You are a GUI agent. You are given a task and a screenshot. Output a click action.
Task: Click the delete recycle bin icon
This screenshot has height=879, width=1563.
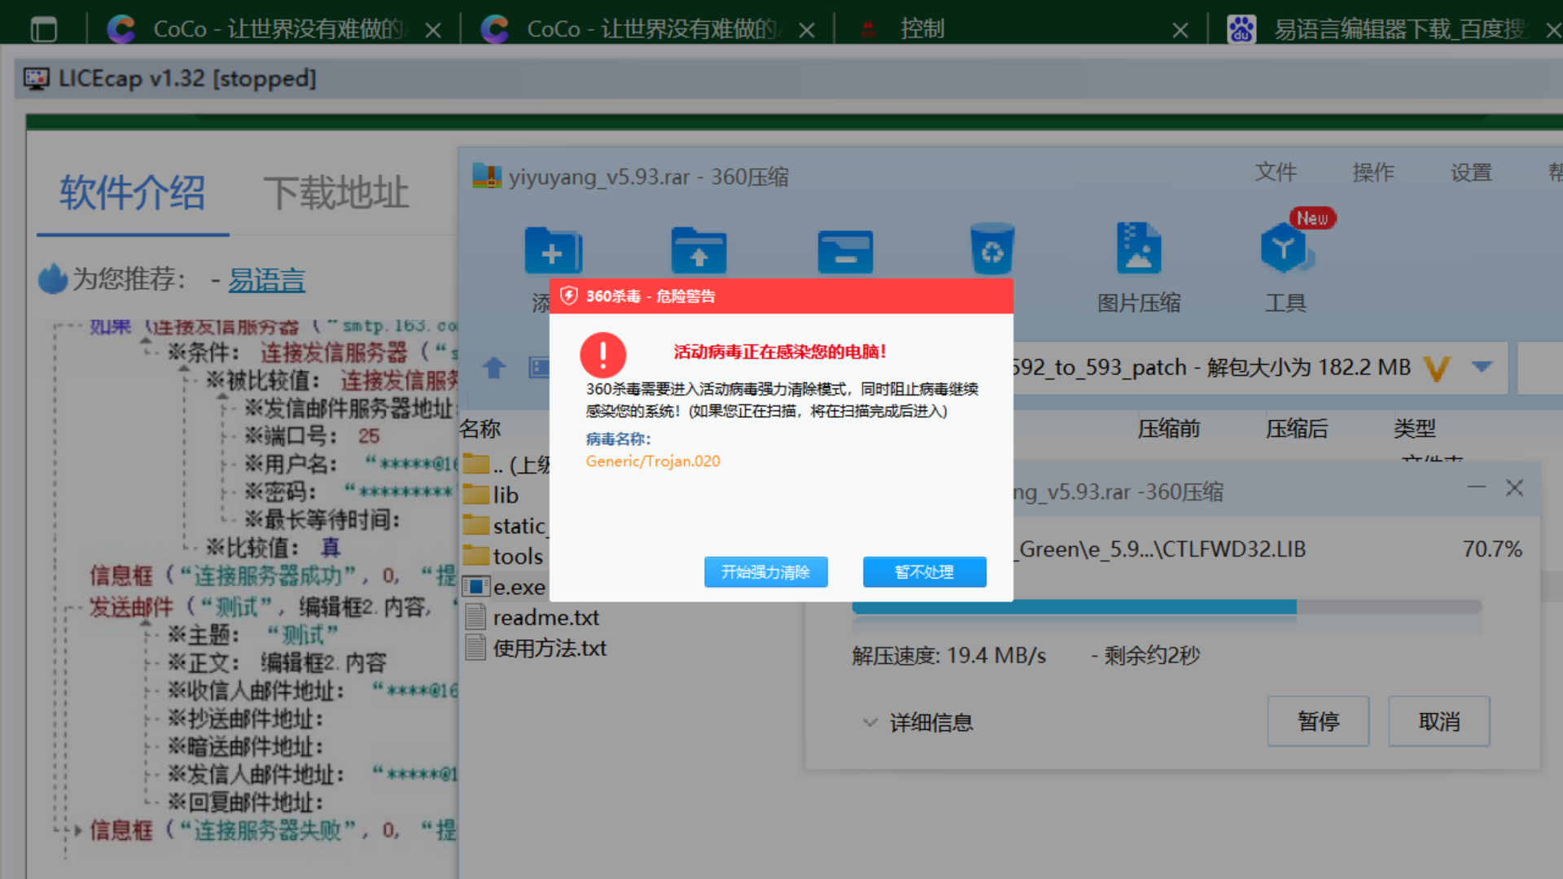pos(992,249)
